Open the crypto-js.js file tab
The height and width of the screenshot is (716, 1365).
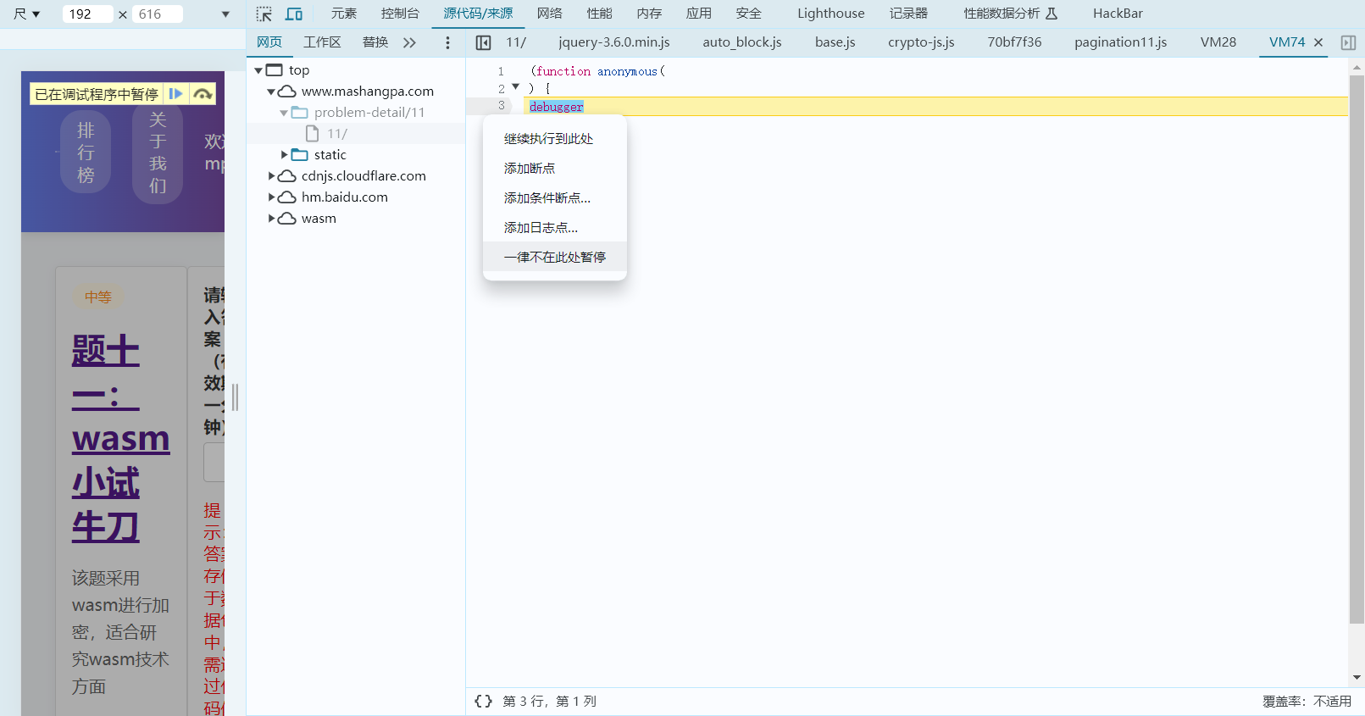(921, 42)
